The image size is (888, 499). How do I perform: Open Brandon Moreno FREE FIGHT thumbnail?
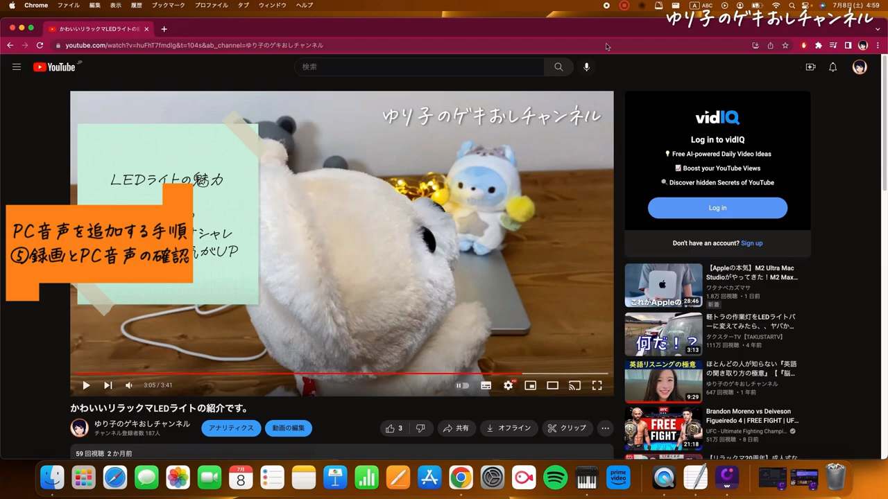(663, 428)
